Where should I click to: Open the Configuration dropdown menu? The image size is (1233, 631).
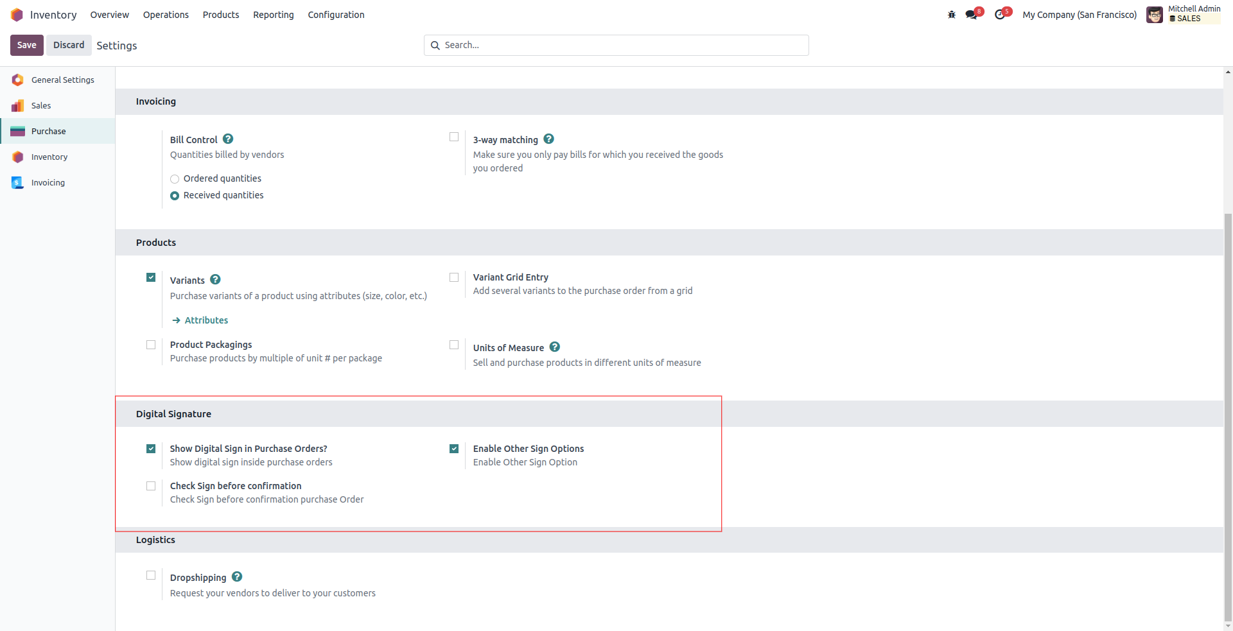click(336, 15)
